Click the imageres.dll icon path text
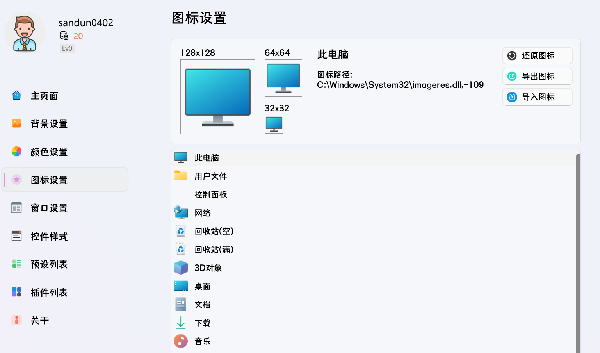The width and height of the screenshot is (600, 353). click(x=400, y=85)
